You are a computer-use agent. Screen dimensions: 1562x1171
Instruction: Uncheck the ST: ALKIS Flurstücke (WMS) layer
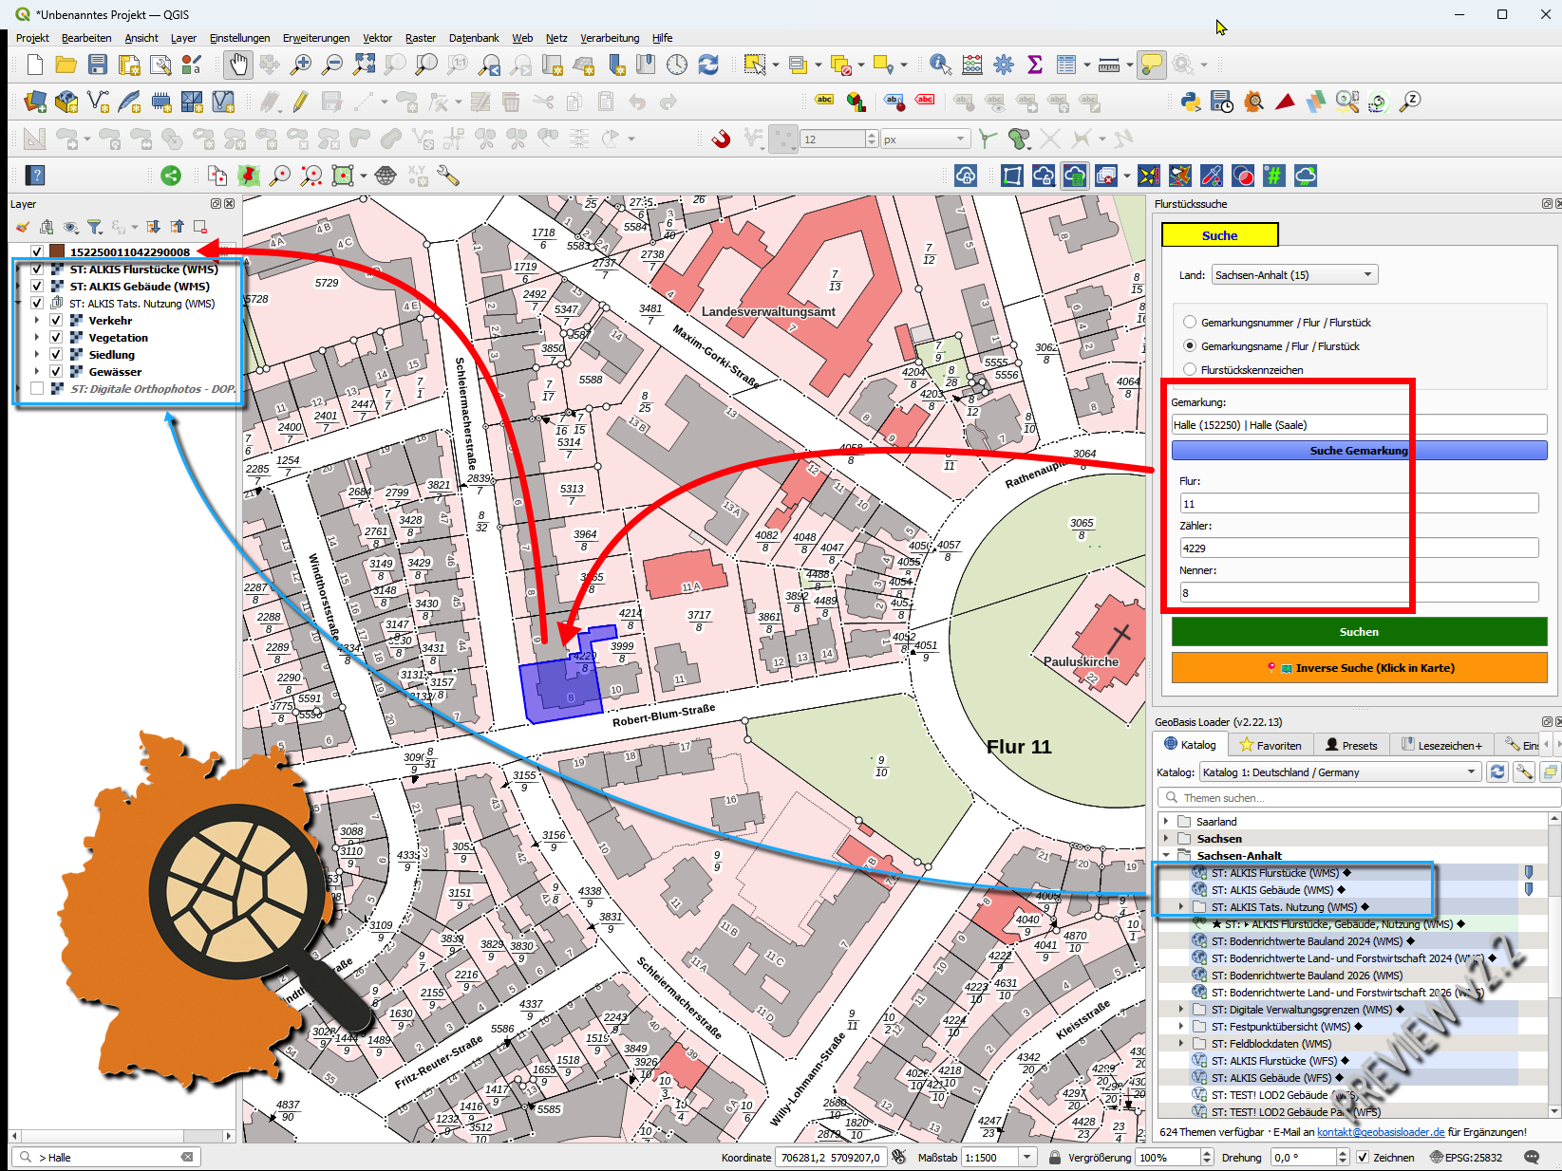tap(37, 270)
